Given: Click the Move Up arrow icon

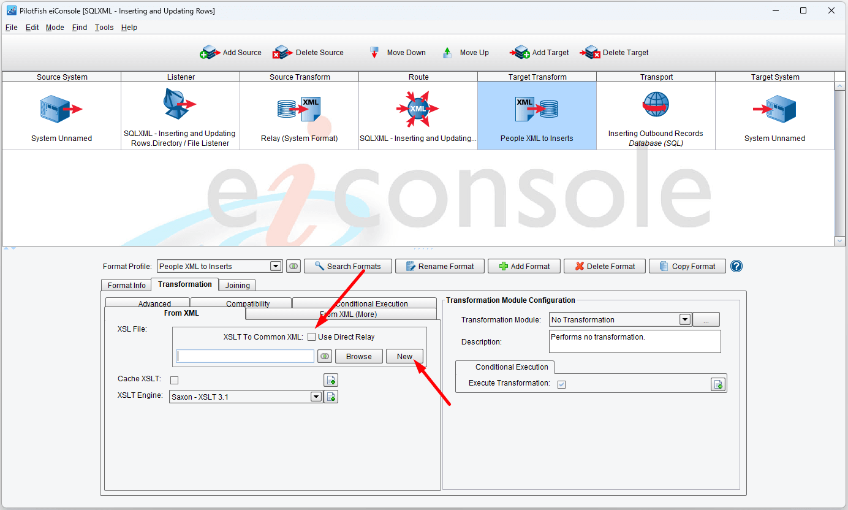Looking at the screenshot, I should click(x=447, y=53).
